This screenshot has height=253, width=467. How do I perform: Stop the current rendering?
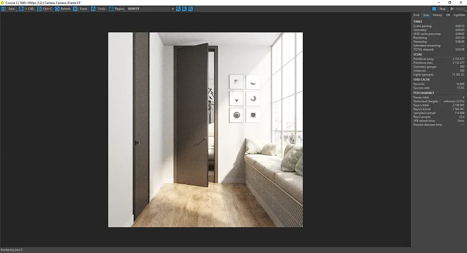coord(440,9)
